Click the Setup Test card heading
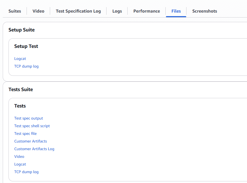Screen dimensions: 247x183 point(26,46)
